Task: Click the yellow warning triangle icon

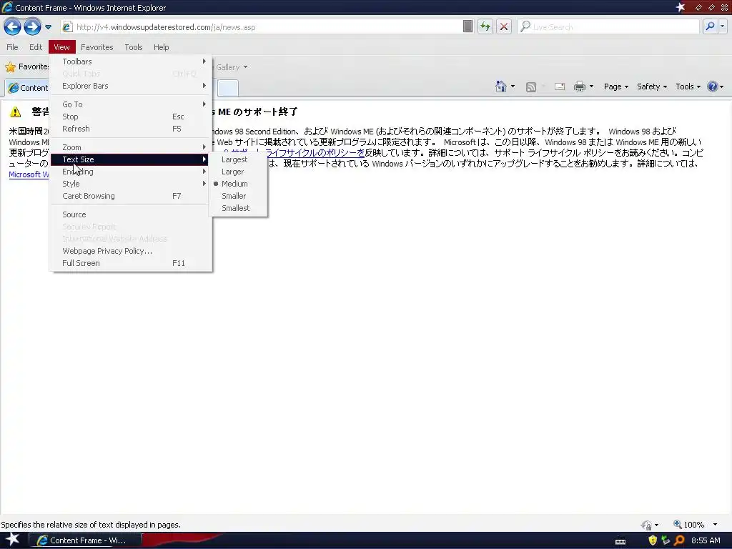Action: [16, 112]
